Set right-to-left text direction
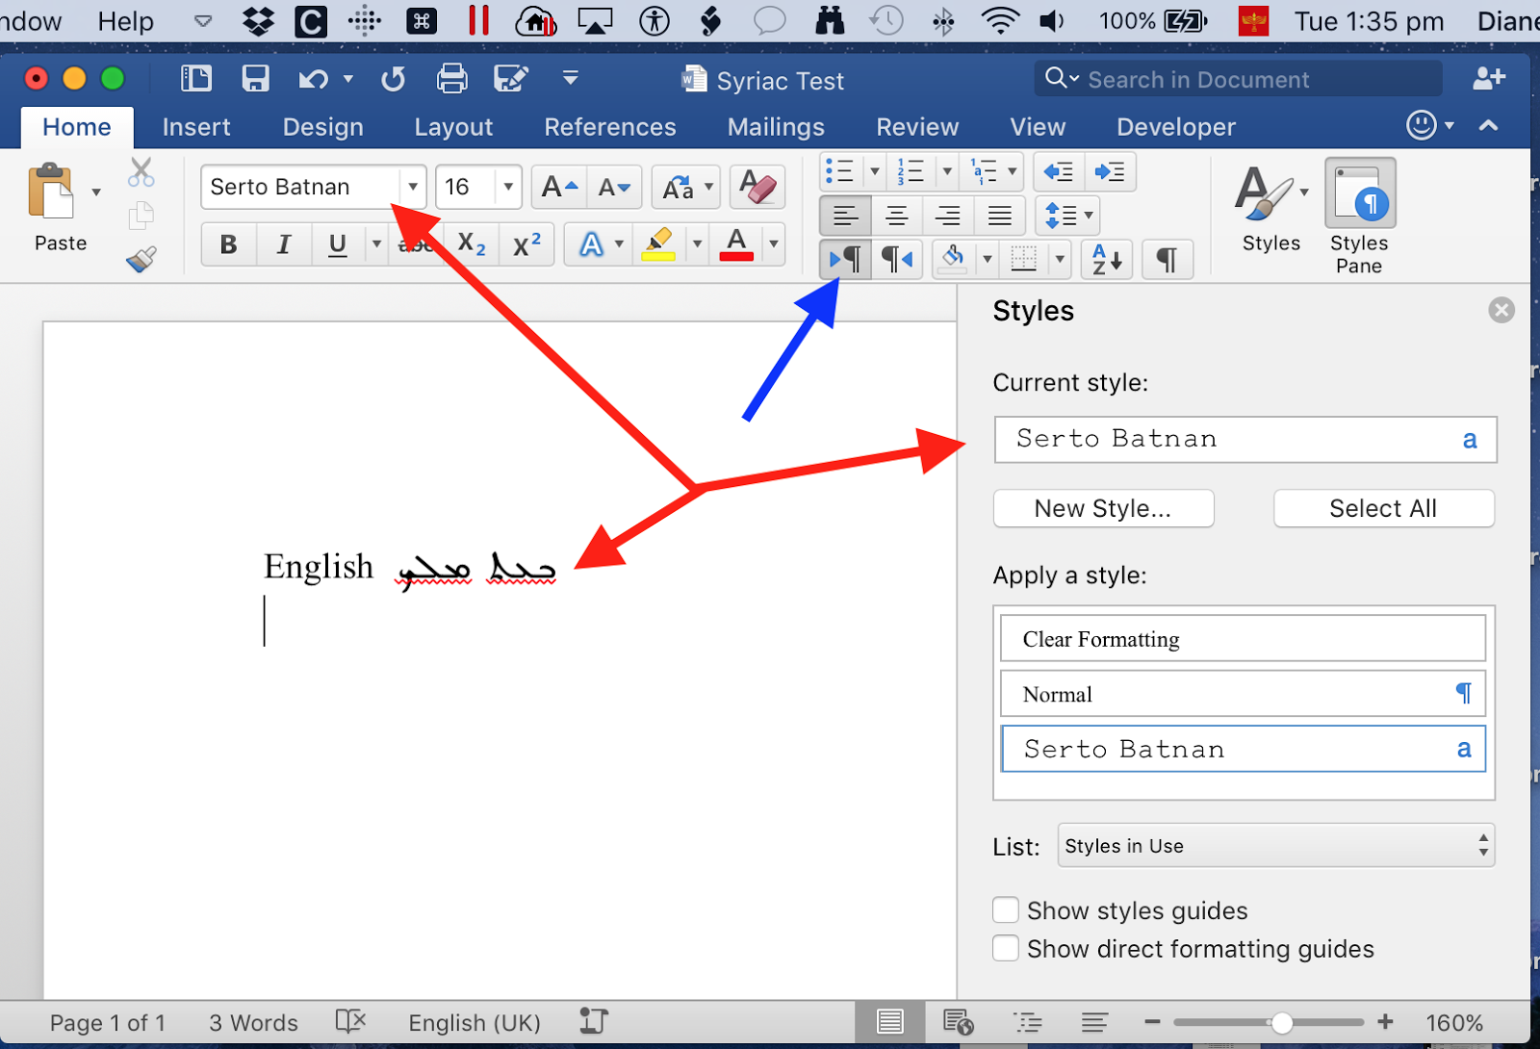 point(897,259)
